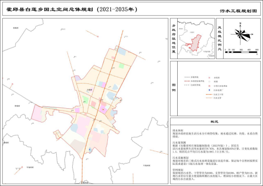The image size is (263, 186).
Task: Click the 图例 legend label
Action: (x=174, y=88)
